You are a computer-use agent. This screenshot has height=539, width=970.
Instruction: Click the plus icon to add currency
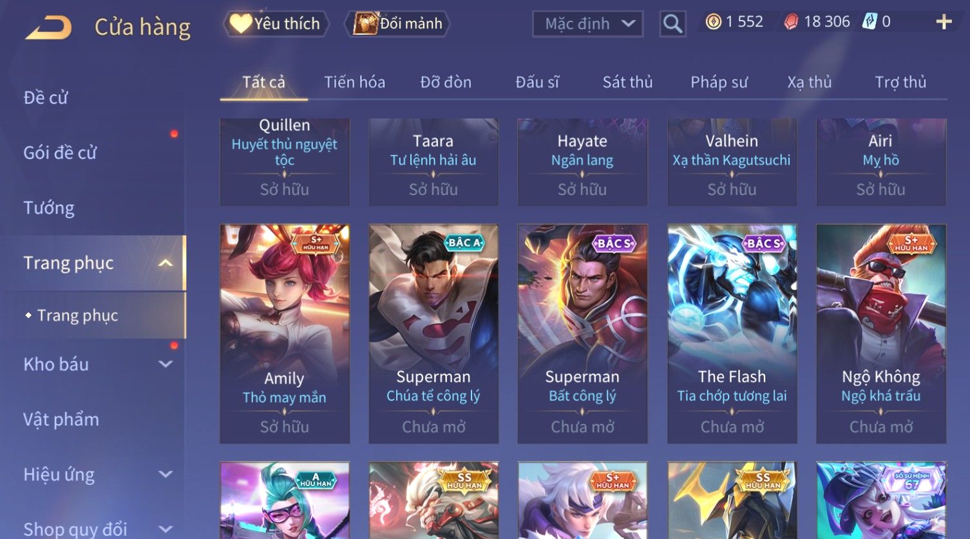point(944,23)
